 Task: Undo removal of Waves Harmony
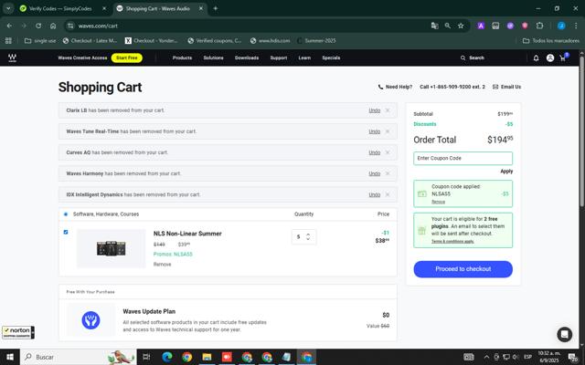point(374,173)
